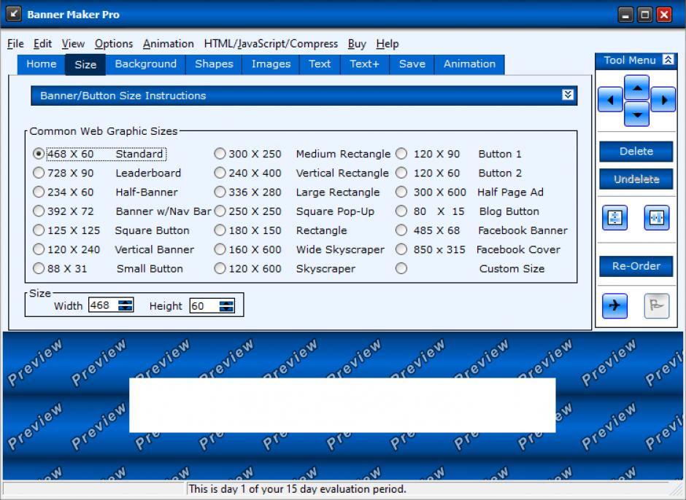Collapse the Tool Menu panel

point(667,60)
